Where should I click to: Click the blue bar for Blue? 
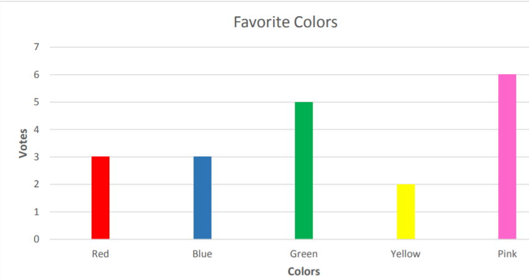pos(203,198)
